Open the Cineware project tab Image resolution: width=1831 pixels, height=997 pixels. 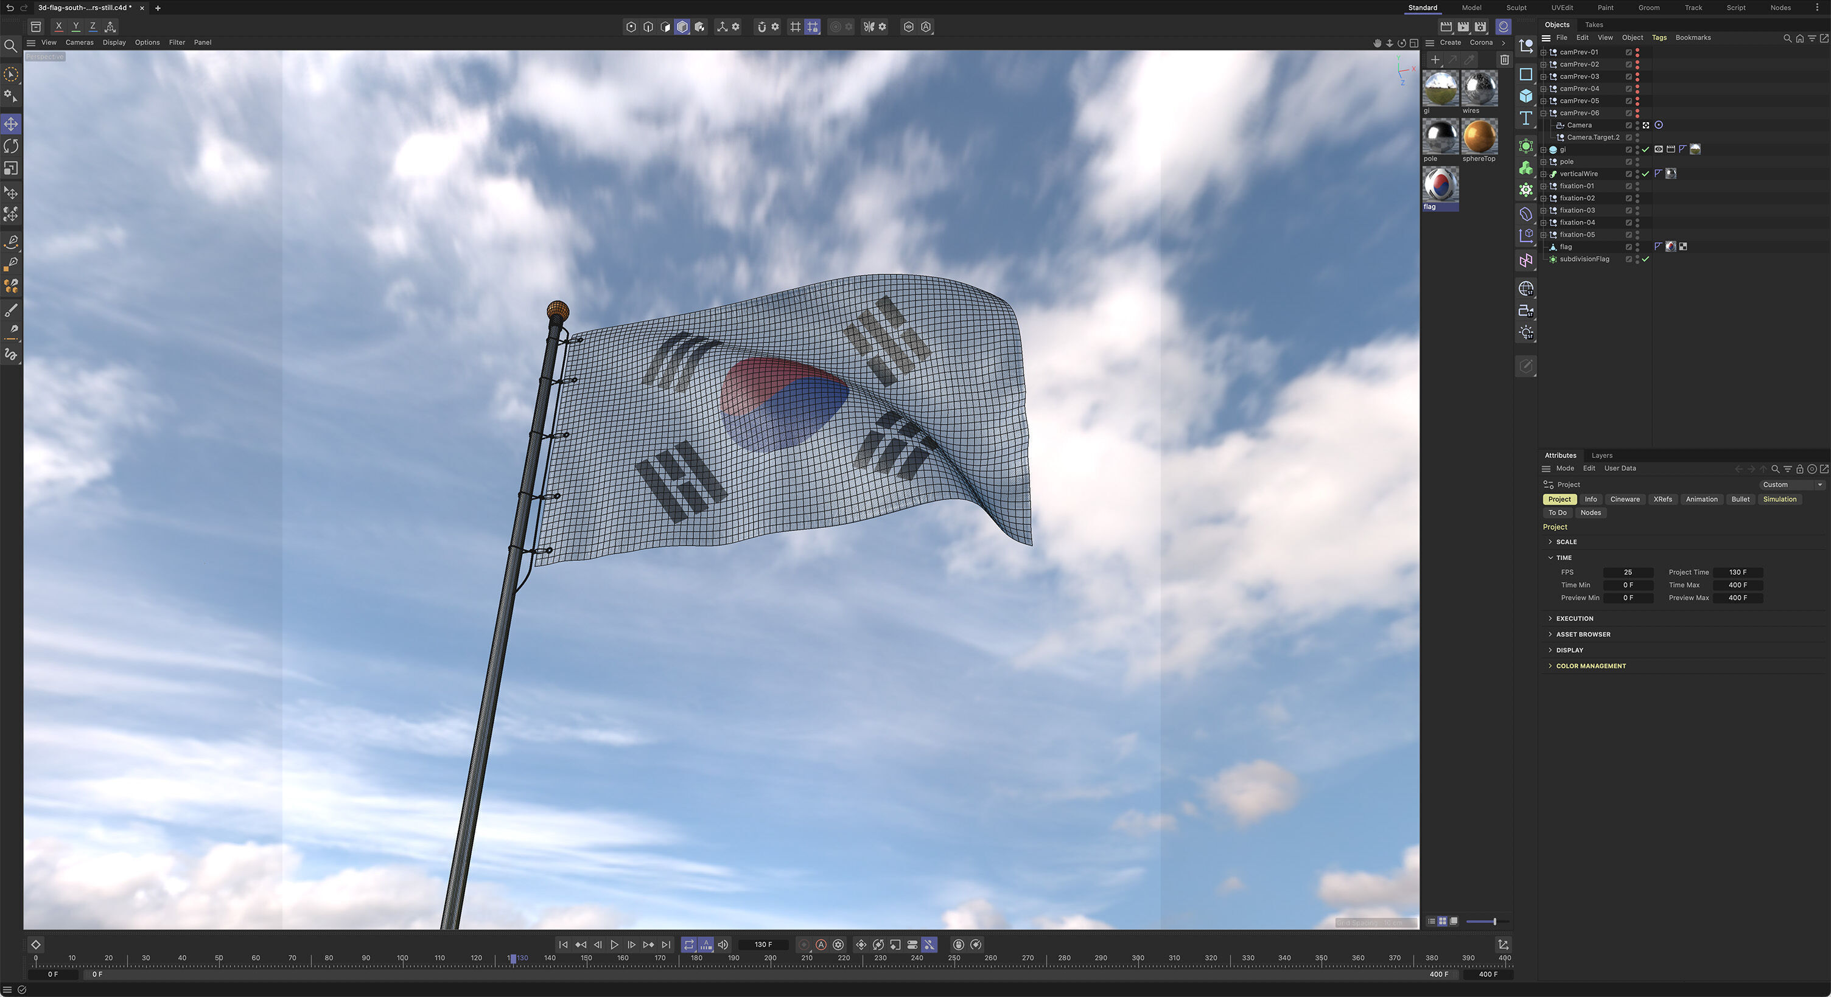pyautogui.click(x=1625, y=500)
